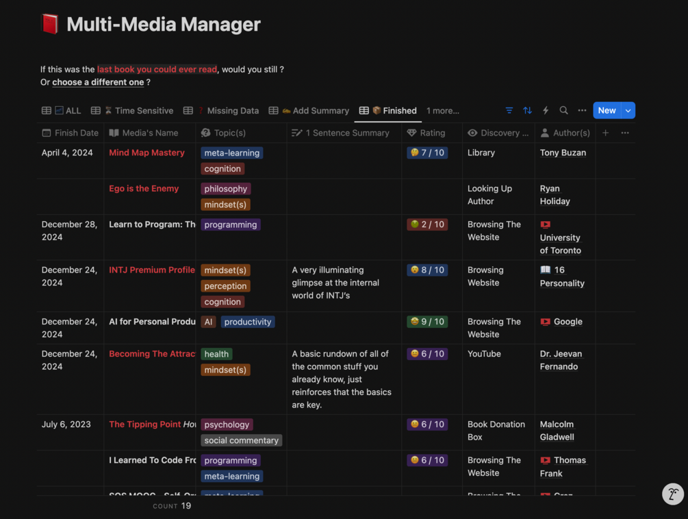
Task: Click the red book page icon
Action: tap(49, 24)
